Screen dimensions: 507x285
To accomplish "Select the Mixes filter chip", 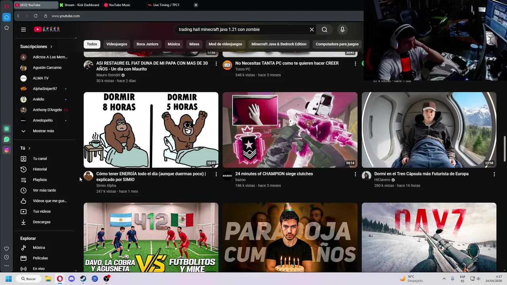I will tap(194, 44).
